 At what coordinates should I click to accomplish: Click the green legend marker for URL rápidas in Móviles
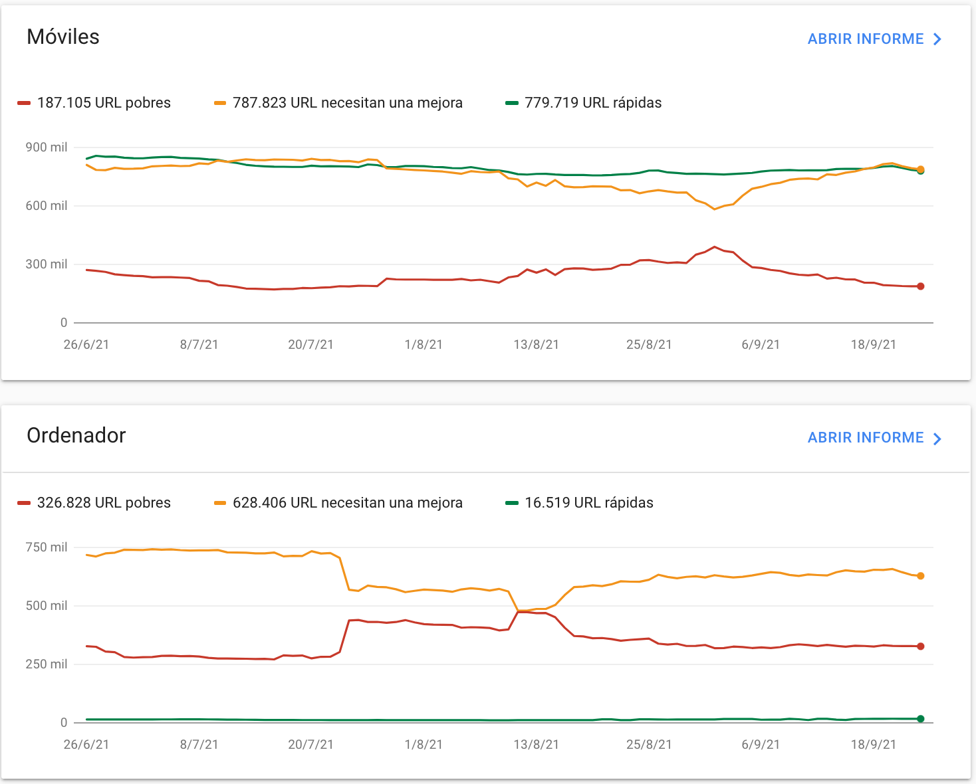(x=511, y=103)
